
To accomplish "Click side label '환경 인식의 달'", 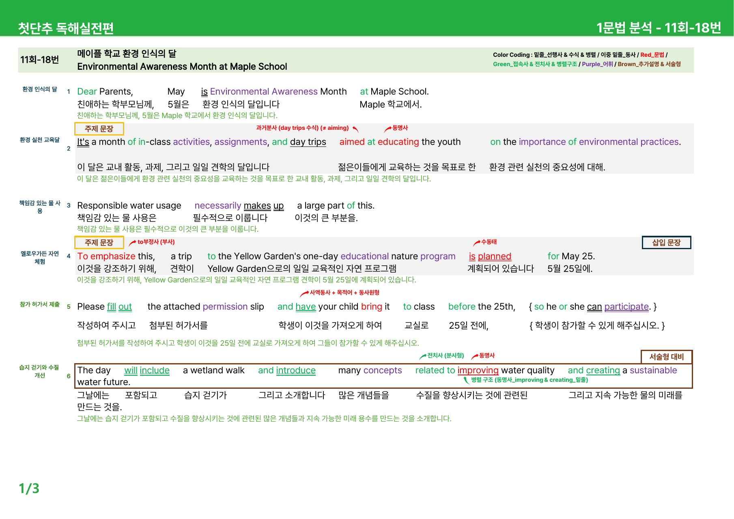I will coord(40,89).
